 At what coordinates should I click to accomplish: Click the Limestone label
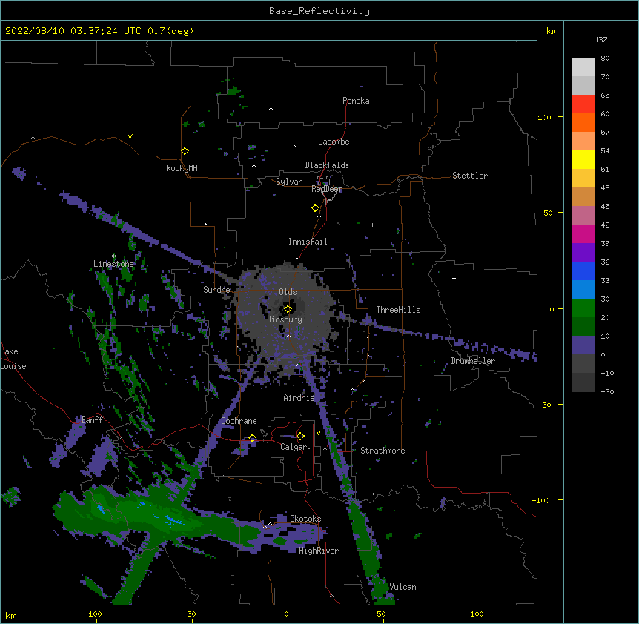[x=113, y=264]
